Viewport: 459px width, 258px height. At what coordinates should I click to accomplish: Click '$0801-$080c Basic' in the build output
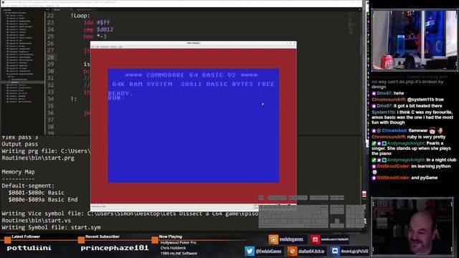tap(37, 193)
